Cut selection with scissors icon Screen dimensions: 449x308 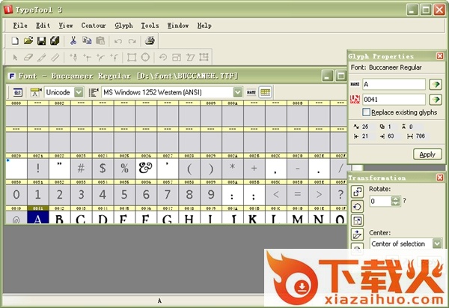click(x=73, y=40)
